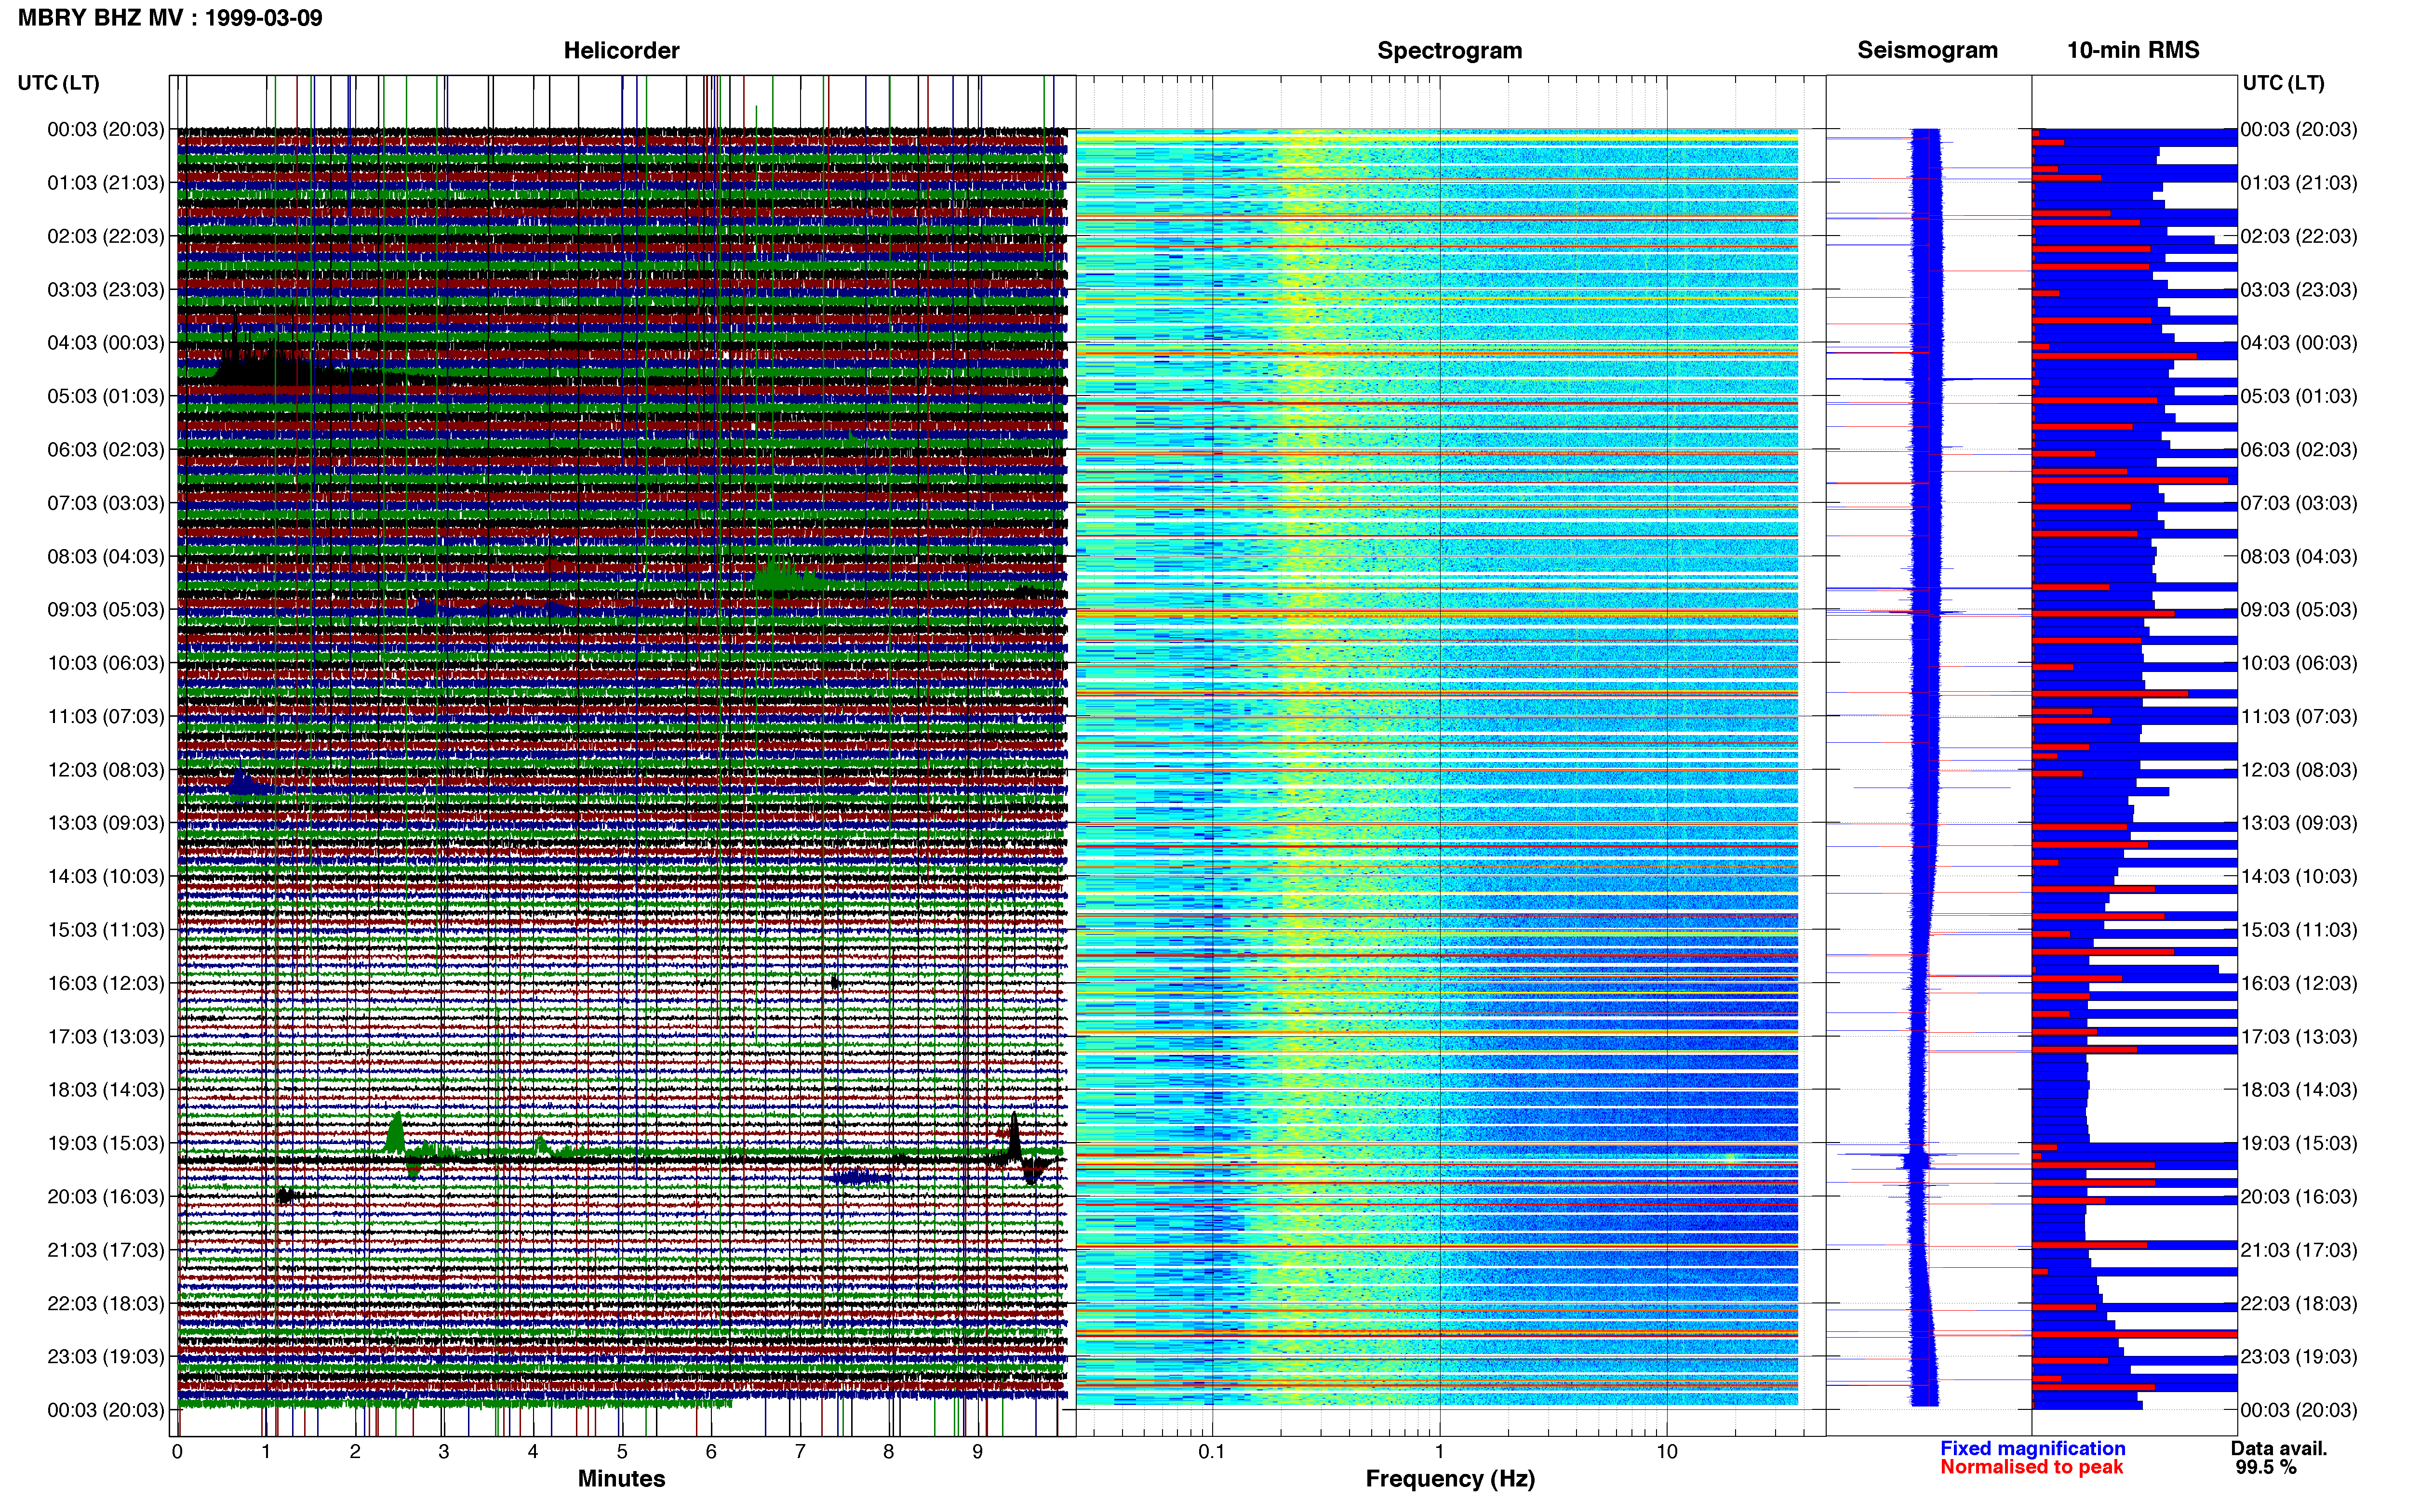
Task: Click tick 9 on the Minutes axis
Action: coord(977,1452)
